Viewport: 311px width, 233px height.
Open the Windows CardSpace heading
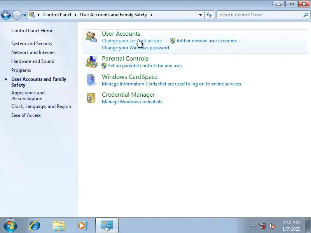click(x=130, y=77)
